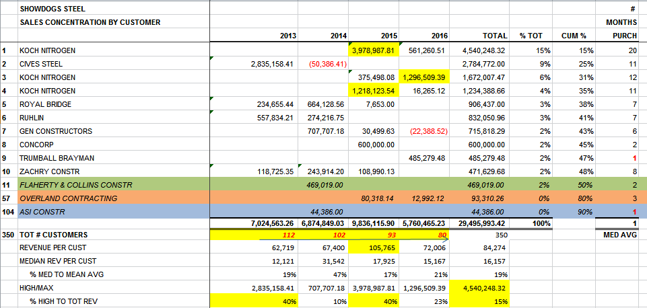Select the 557,834.21 cell
Image resolution: width=647 pixels, height=308 pixels.
pyautogui.click(x=253, y=118)
